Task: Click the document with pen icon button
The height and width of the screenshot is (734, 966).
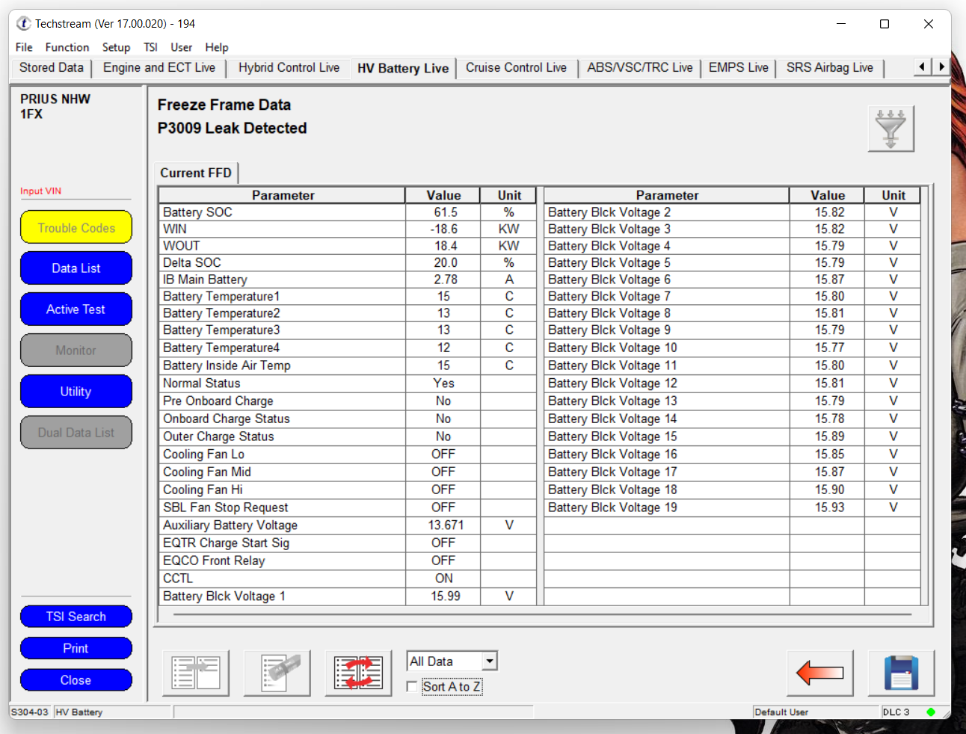Action: [277, 673]
